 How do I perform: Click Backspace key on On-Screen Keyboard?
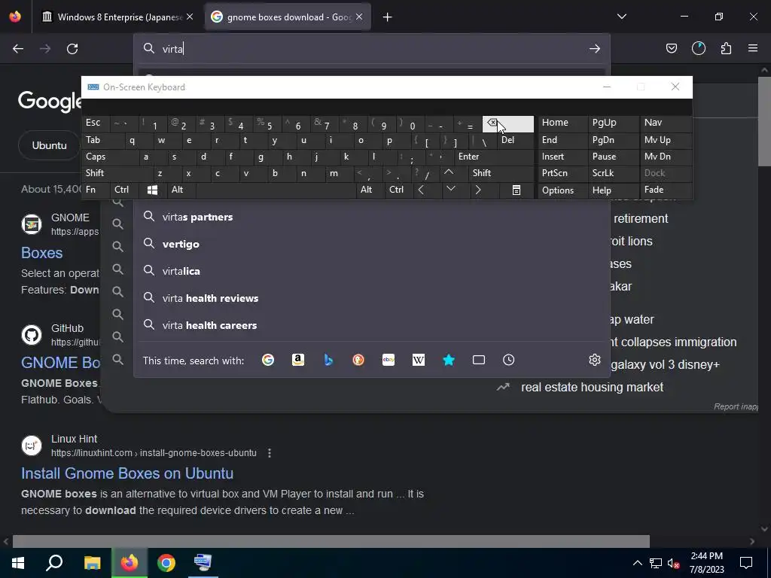pos(508,124)
